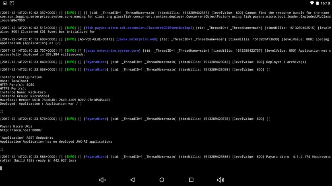Tap the Wi-Fi signal status icon

[x=312, y=3]
